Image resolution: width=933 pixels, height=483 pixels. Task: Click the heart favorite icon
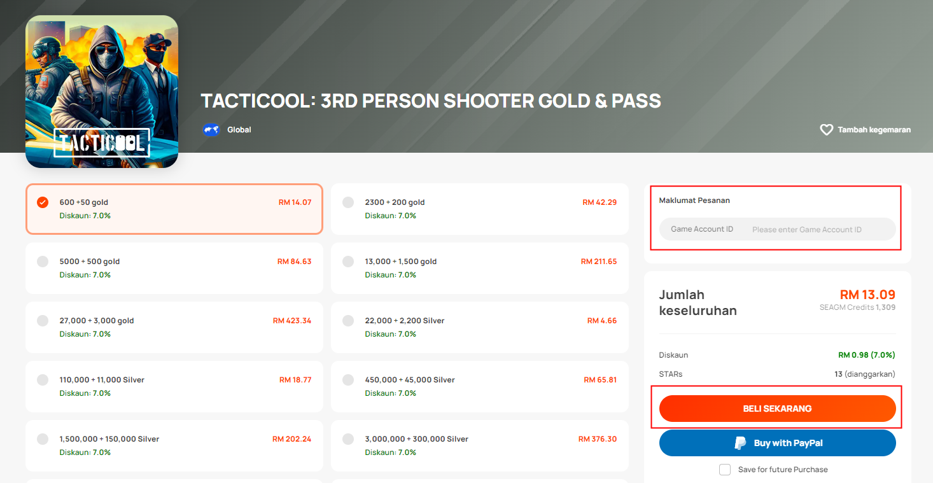point(826,130)
